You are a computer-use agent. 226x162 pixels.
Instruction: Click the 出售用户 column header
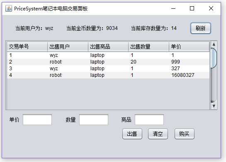tap(68, 47)
